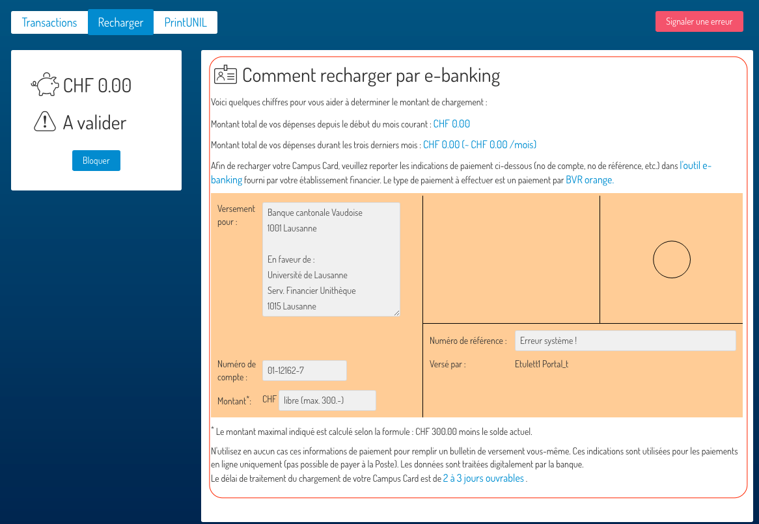Click the CHF 0.00 balance text
Viewport: 759px width, 524px height.
(x=97, y=85)
